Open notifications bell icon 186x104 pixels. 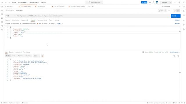point(153,2)
